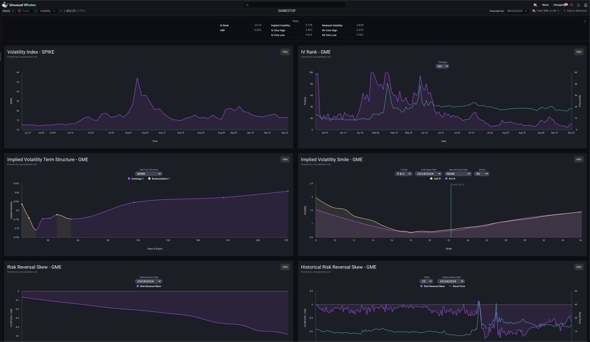
Task: Open the News menu item
Action: (545, 5)
